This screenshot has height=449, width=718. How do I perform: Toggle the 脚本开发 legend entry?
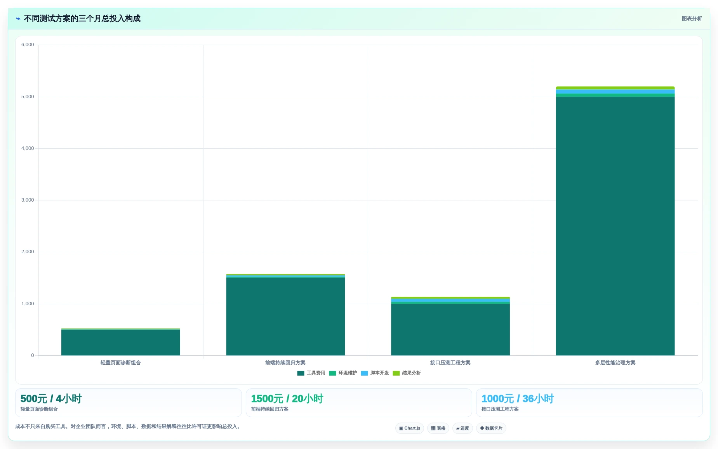click(x=375, y=373)
